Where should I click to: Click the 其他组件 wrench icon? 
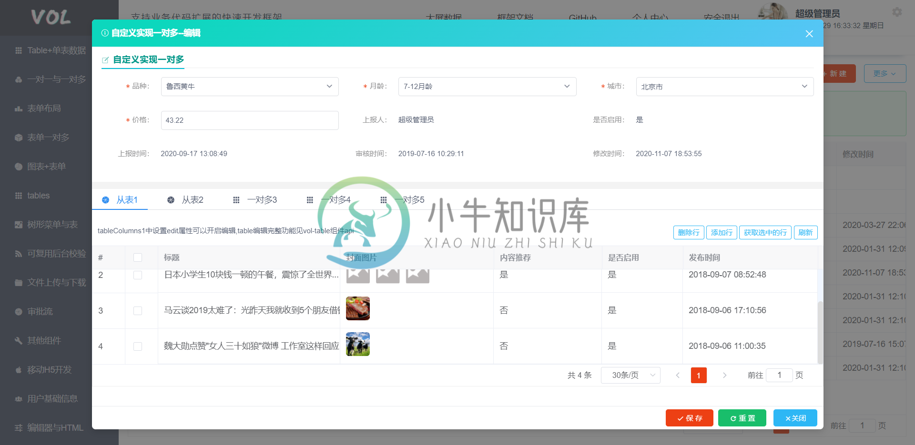pyautogui.click(x=19, y=341)
